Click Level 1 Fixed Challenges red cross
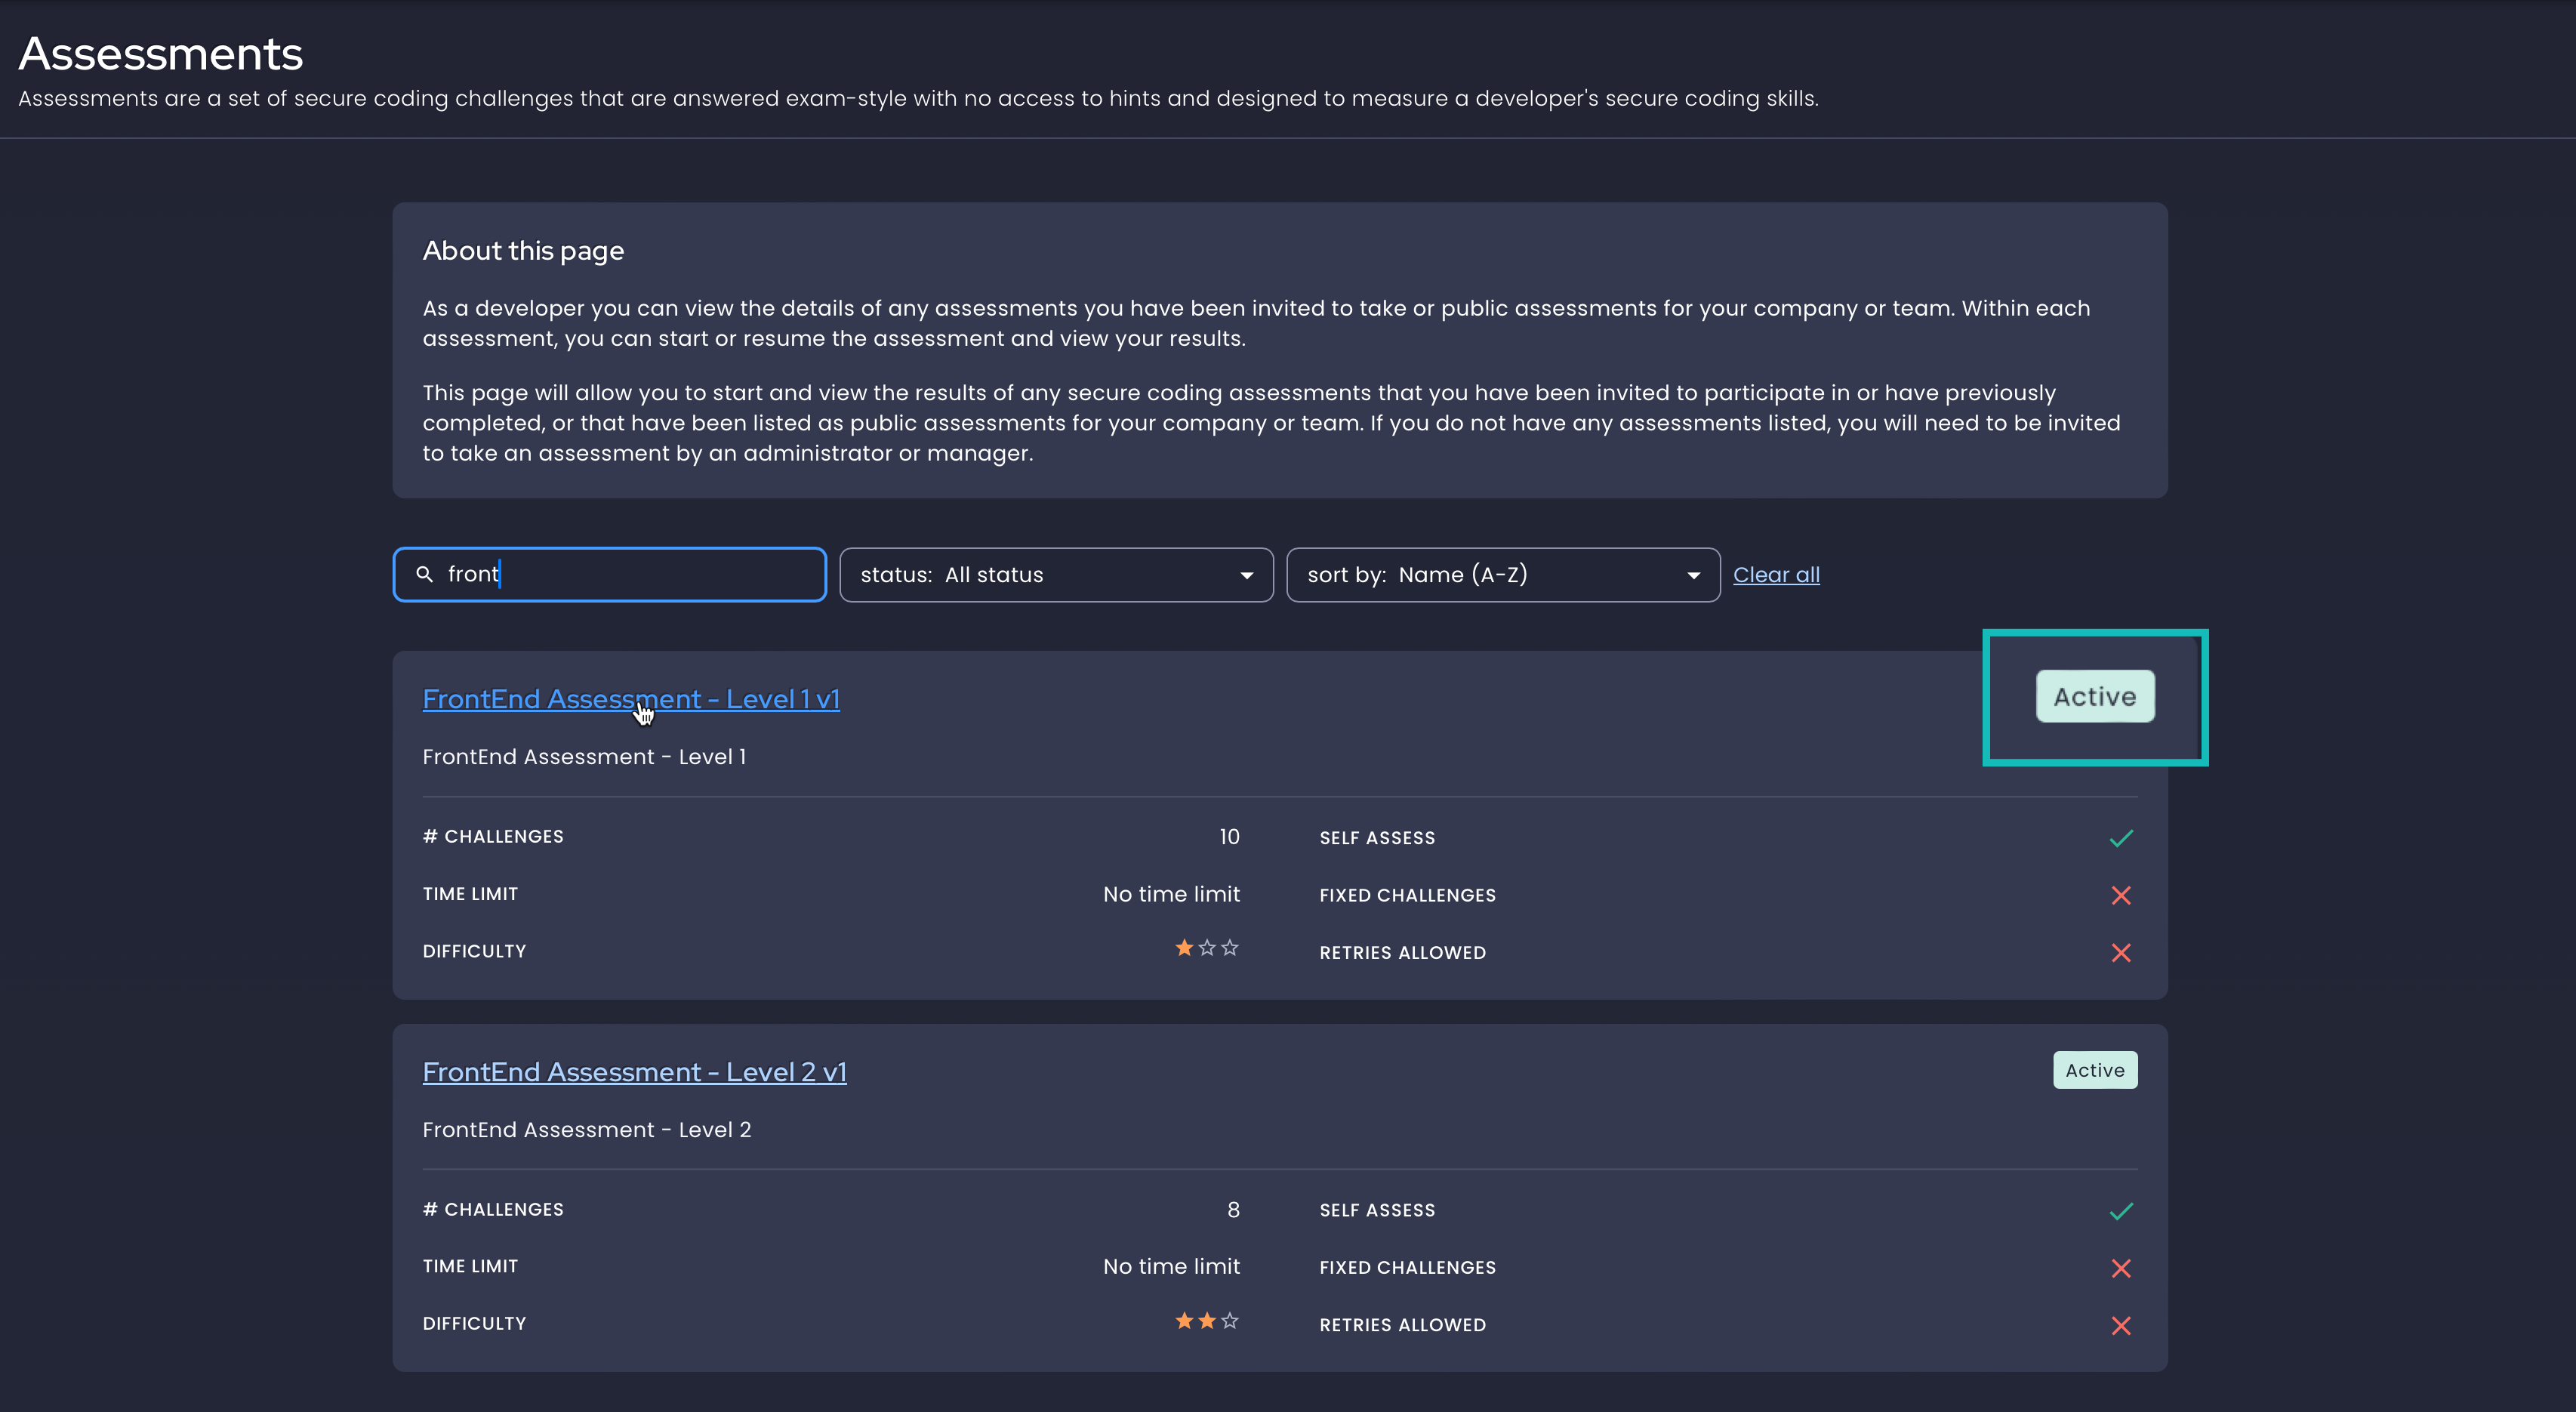2576x1412 pixels. click(2121, 895)
